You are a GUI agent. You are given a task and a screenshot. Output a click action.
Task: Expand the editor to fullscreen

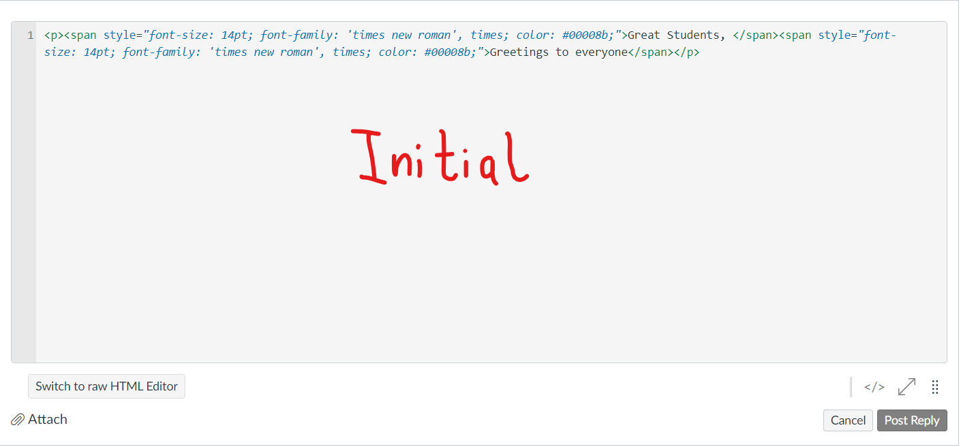tap(906, 386)
